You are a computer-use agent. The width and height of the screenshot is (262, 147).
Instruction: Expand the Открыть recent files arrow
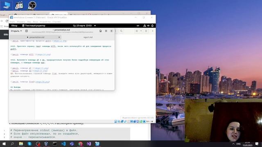coord(21,31)
